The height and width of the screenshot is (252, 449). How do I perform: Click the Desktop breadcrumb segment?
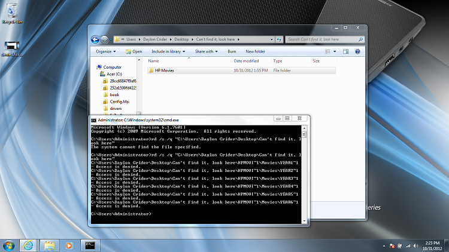tap(181, 39)
